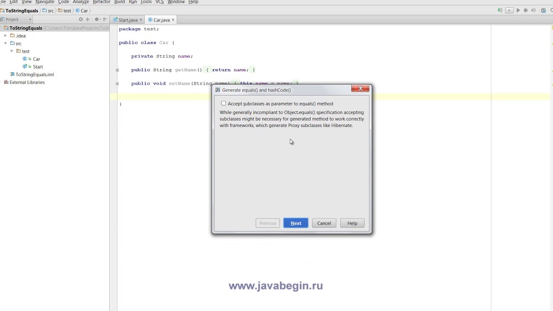Open the Run menu
Viewport: 553px width, 311px height.
[x=133, y=2]
